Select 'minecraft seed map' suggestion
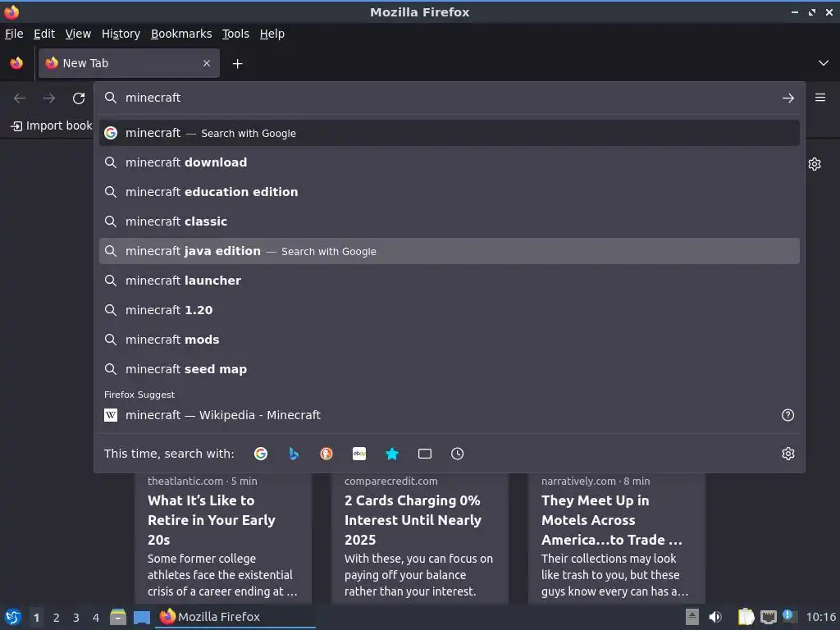840x630 pixels. 450,368
